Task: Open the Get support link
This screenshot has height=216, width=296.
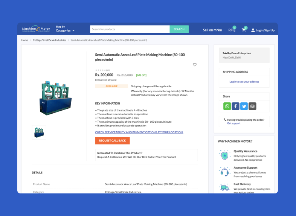Action: 234,123
